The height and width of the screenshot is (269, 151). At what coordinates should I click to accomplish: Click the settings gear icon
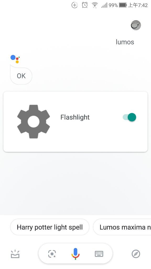pyautogui.click(x=34, y=121)
